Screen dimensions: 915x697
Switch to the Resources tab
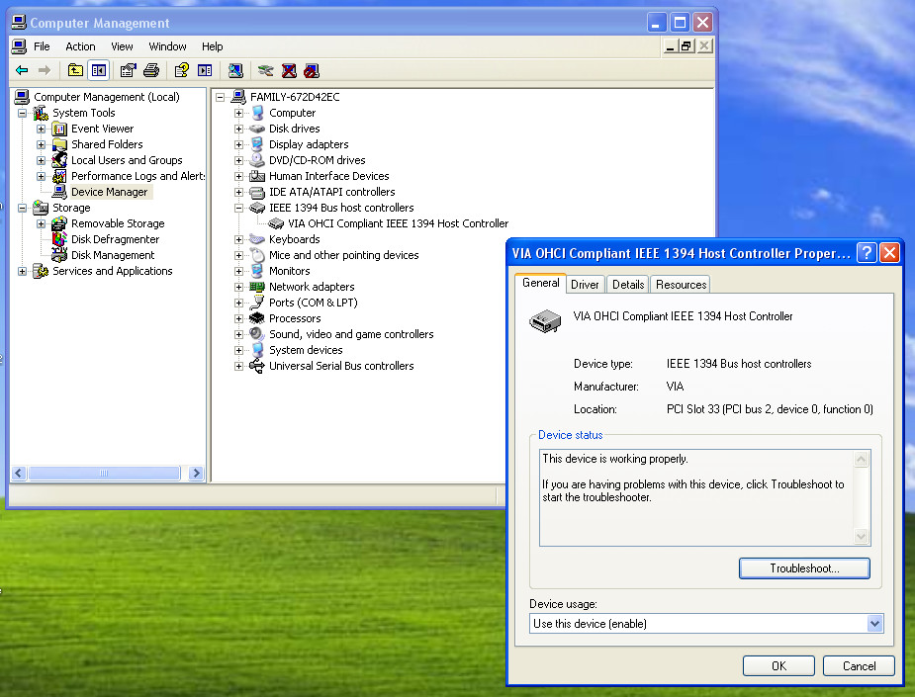(x=681, y=285)
